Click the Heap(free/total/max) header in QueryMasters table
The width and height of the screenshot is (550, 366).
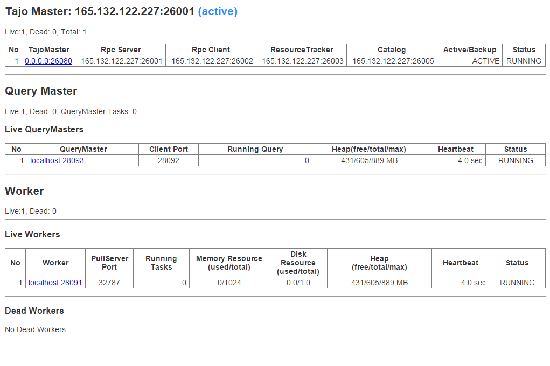(369, 149)
